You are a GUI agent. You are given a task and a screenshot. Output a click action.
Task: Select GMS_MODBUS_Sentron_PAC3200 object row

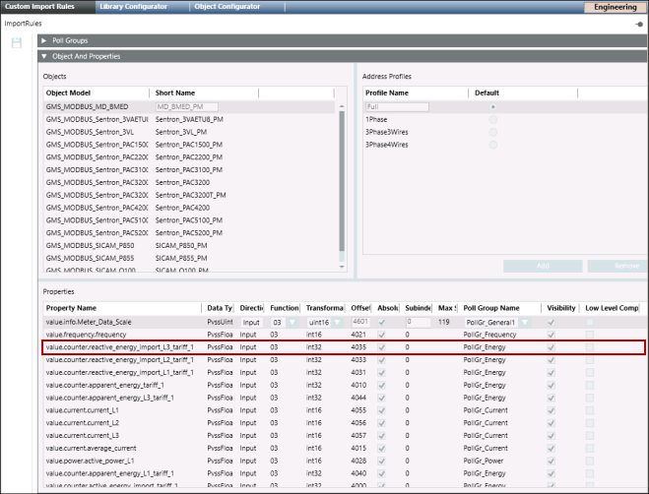[97, 182]
